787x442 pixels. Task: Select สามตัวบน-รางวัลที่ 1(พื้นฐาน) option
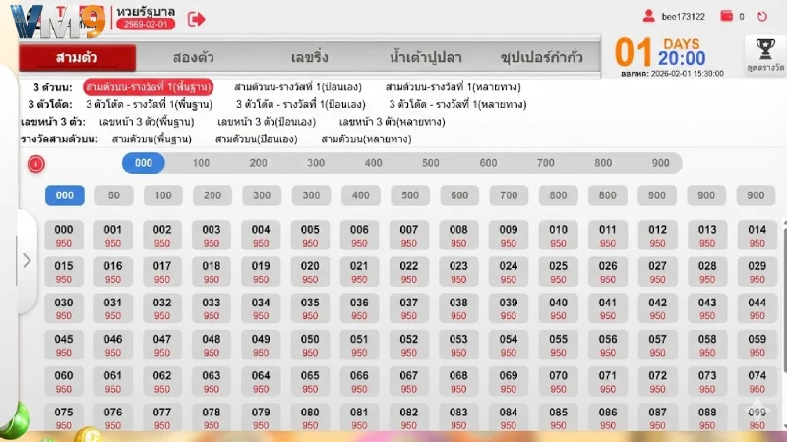pyautogui.click(x=149, y=87)
